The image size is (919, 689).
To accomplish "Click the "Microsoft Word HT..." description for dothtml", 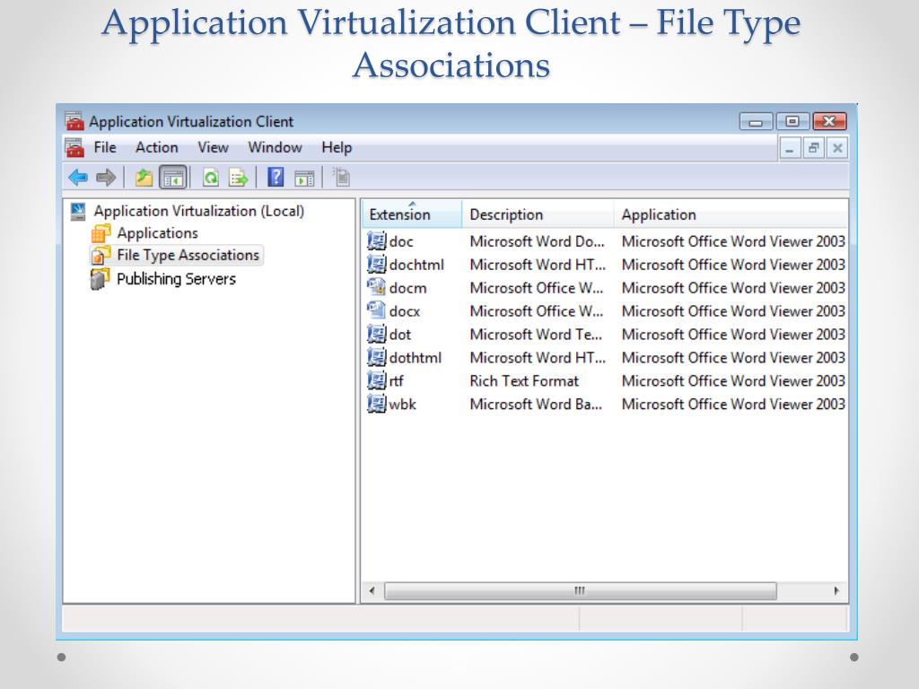I will (x=538, y=357).
